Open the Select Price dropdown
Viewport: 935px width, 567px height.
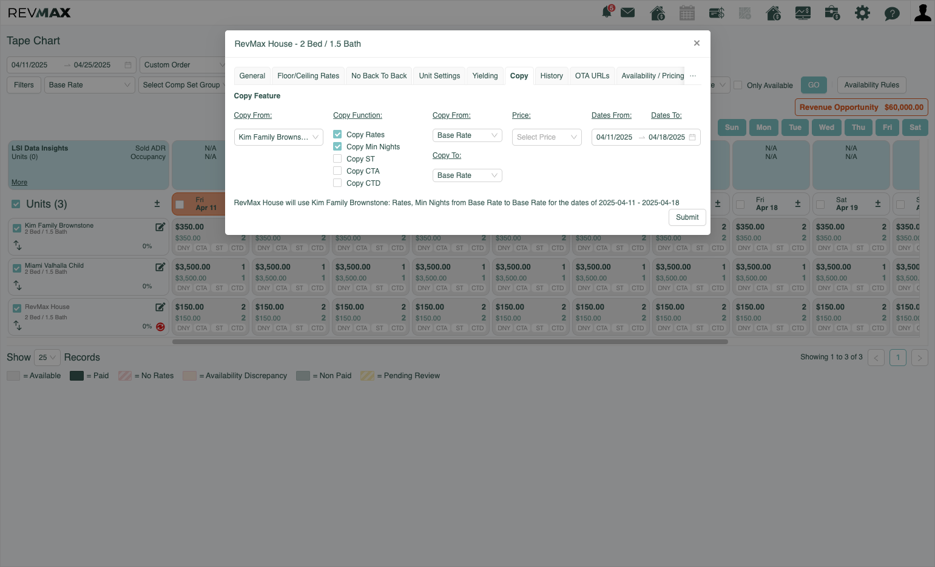tap(547, 137)
